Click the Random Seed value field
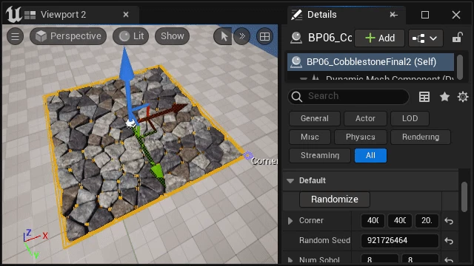The width and height of the screenshot is (474, 266). [400, 240]
